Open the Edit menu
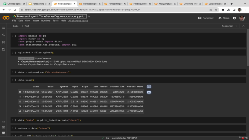 click(20, 21)
